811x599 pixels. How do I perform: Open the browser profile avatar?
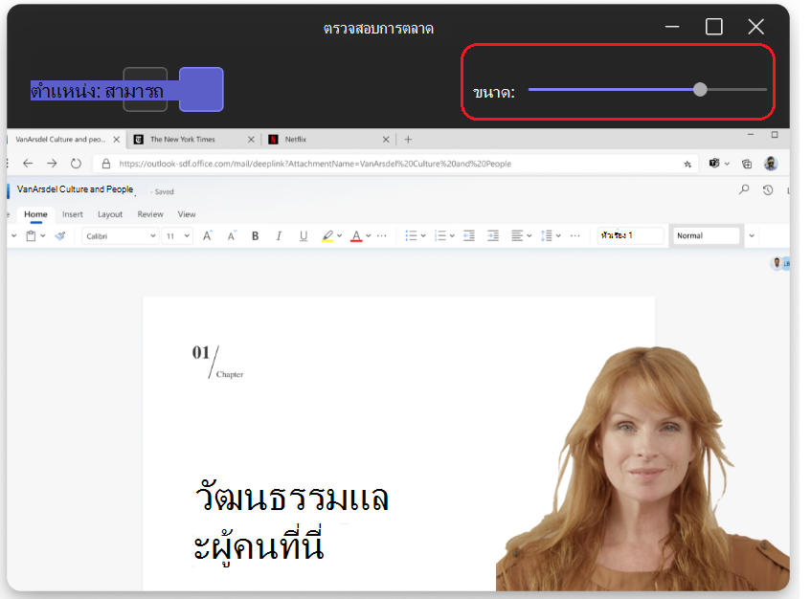771,164
